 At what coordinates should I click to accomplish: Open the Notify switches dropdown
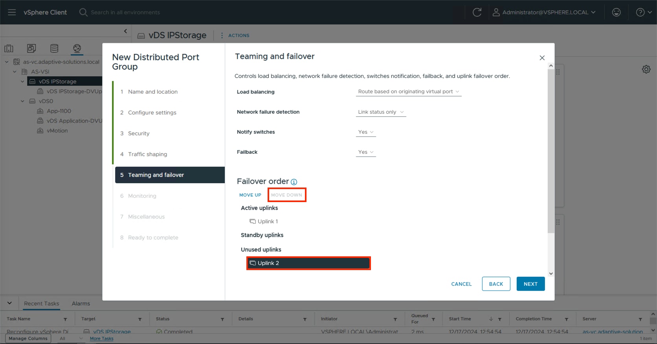coord(366,132)
